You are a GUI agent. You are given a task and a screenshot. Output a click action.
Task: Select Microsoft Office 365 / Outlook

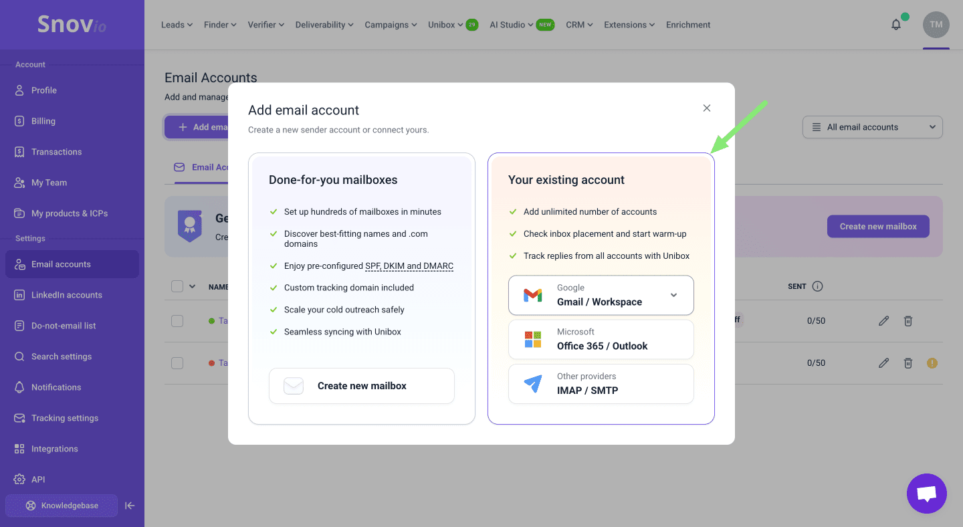601,339
